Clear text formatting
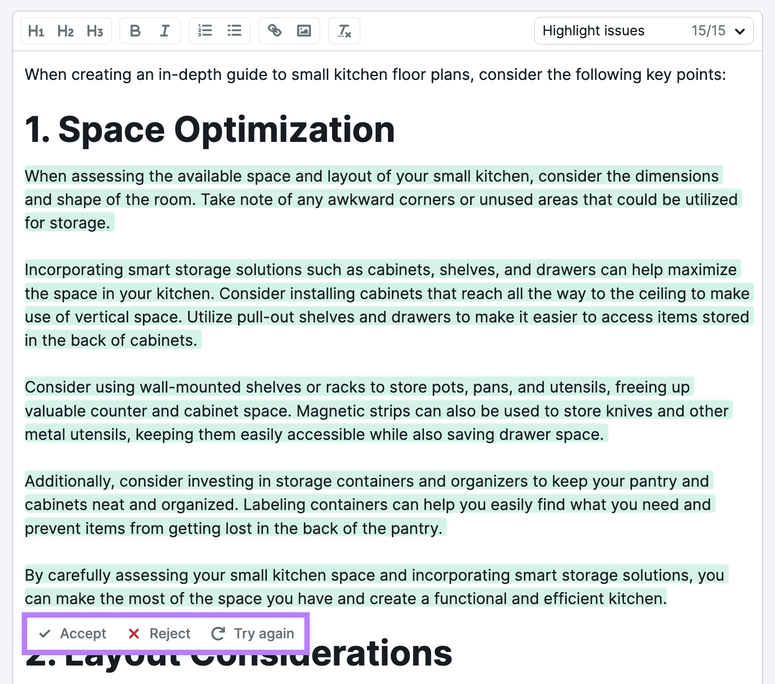Image resolution: width=775 pixels, height=684 pixels. pos(345,31)
